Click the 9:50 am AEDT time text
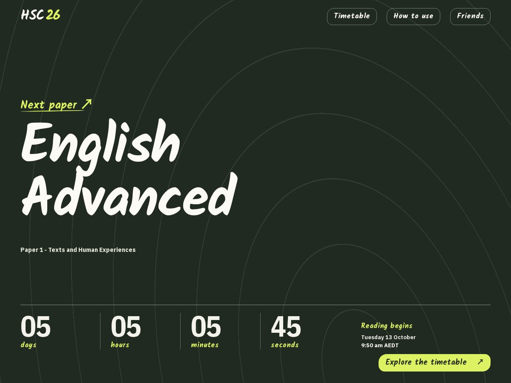511x383 pixels. [380, 346]
